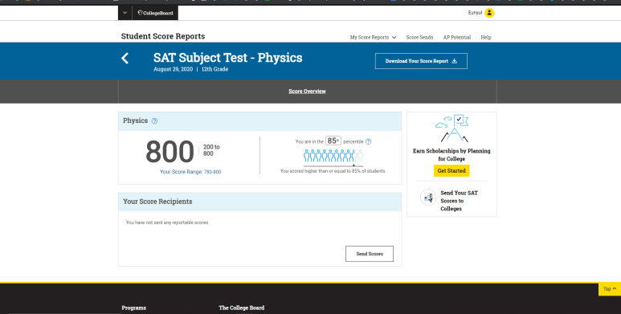Viewport: 621px width, 314px height.
Task: Click the Your Score Recipients heading
Action: (157, 202)
